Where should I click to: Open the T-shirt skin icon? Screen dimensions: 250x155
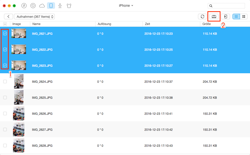pyautogui.click(x=69, y=6)
